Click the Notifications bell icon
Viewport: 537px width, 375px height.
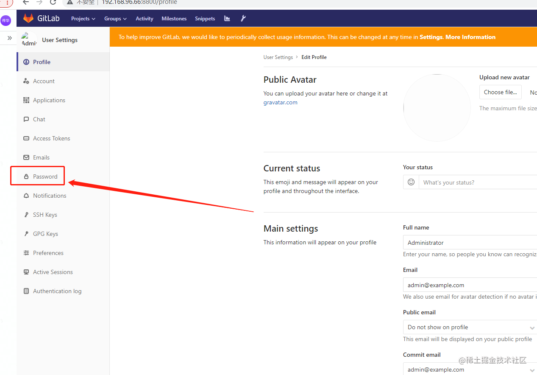coord(26,196)
